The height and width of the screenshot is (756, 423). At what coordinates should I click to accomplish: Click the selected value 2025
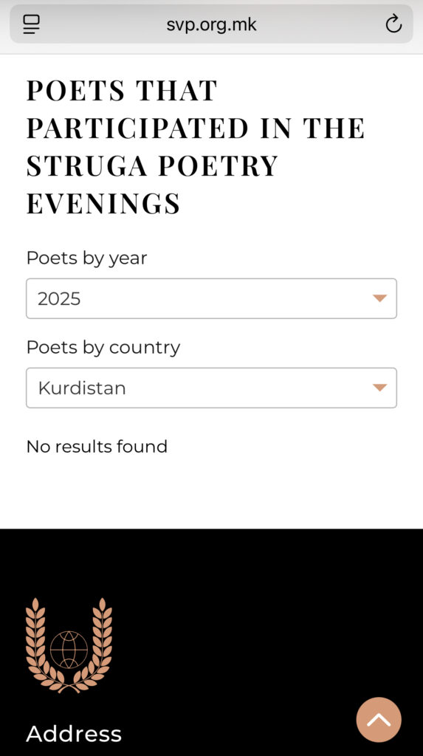click(x=59, y=299)
